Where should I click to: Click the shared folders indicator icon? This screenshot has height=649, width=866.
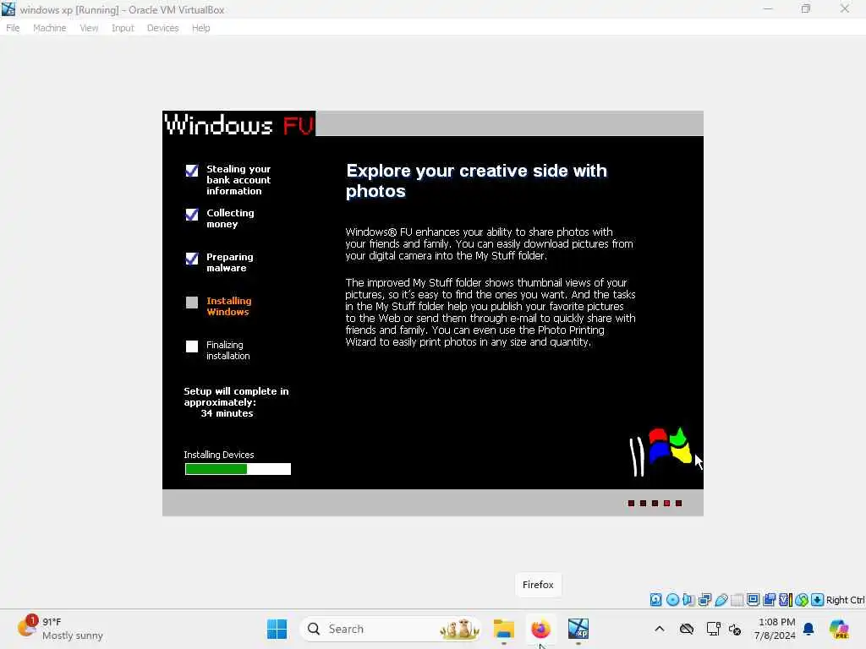(x=737, y=600)
